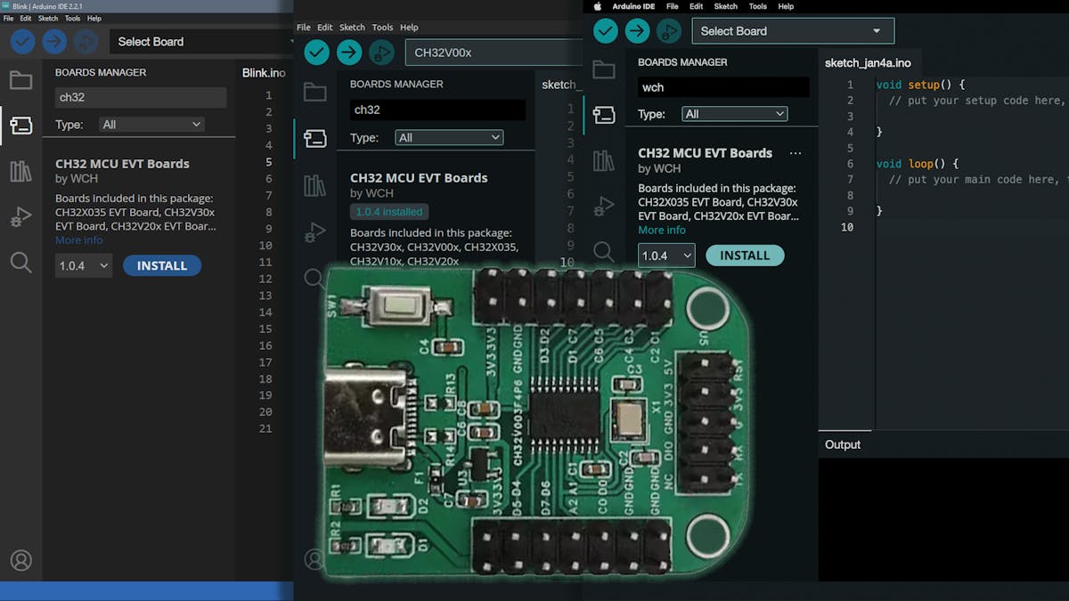Switch to the sketch_jan4a.ino tab
The width and height of the screenshot is (1069, 601).
click(x=868, y=63)
